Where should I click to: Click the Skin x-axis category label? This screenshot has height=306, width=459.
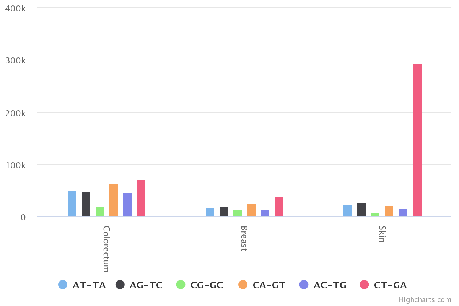382,234
